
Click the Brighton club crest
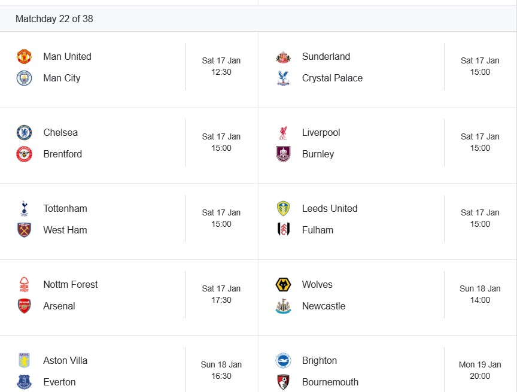click(x=283, y=361)
